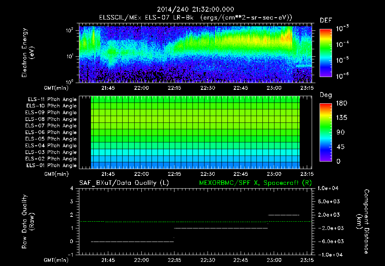Click the data quality line at level 2
This screenshot has height=266, width=385.
click(x=283, y=215)
